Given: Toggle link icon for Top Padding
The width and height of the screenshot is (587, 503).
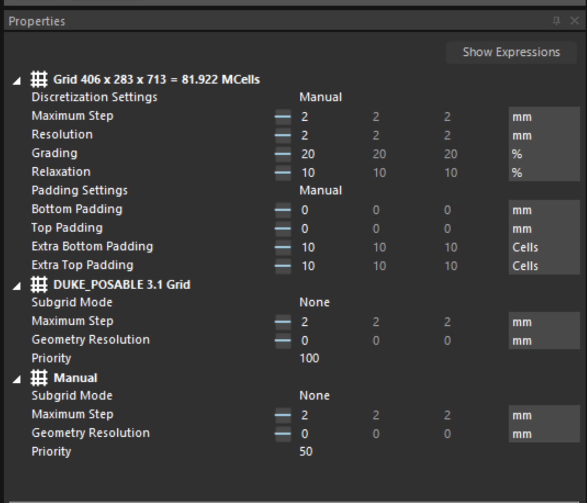Looking at the screenshot, I should 283,229.
